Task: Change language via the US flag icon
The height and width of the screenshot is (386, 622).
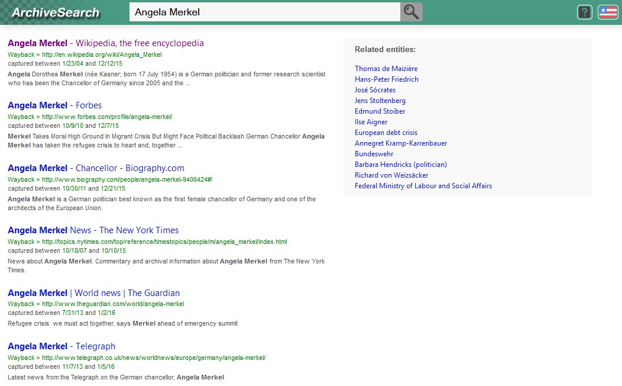Action: [x=608, y=12]
